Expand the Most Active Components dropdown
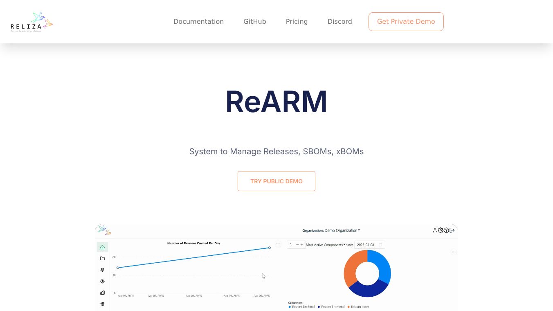The height and width of the screenshot is (311, 553). click(x=326, y=245)
